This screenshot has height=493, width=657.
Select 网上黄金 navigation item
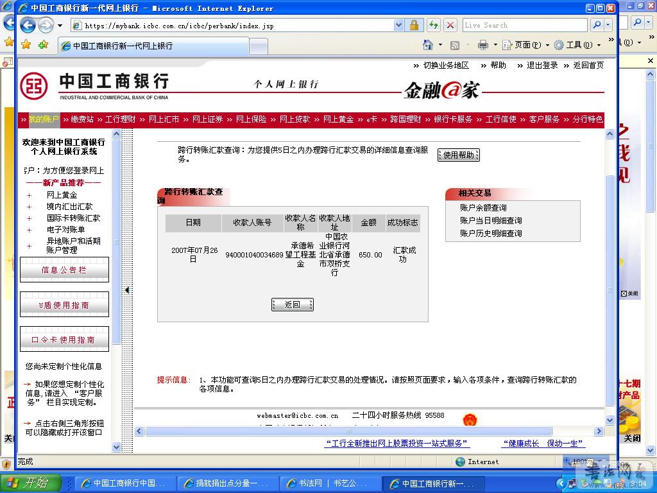[x=338, y=119]
